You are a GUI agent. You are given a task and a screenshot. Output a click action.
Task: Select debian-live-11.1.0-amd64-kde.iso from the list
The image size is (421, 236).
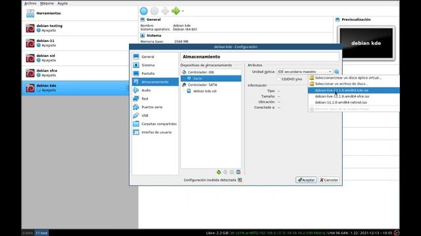354,90
